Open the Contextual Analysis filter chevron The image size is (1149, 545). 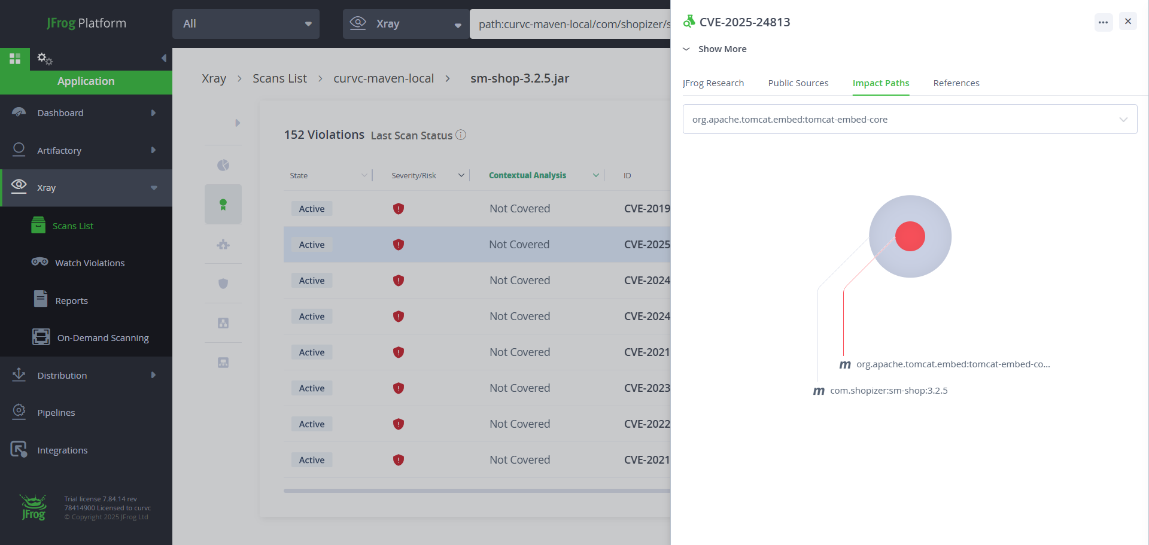pos(595,175)
